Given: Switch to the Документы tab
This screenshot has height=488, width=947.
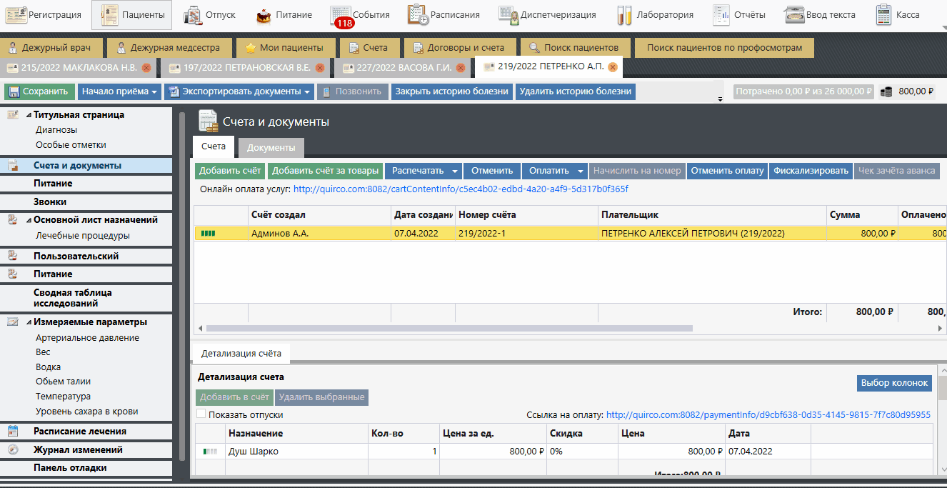Looking at the screenshot, I should (x=271, y=147).
